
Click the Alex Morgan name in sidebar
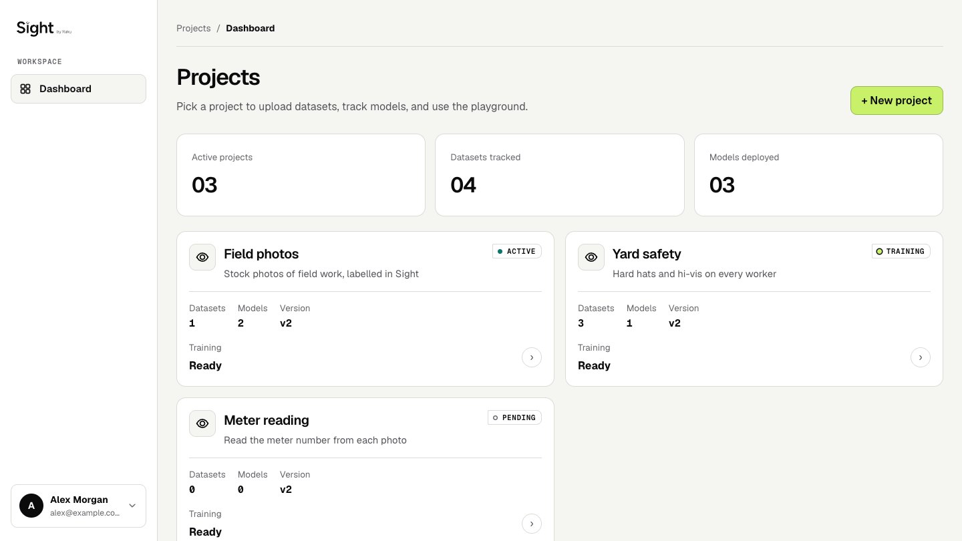click(79, 500)
